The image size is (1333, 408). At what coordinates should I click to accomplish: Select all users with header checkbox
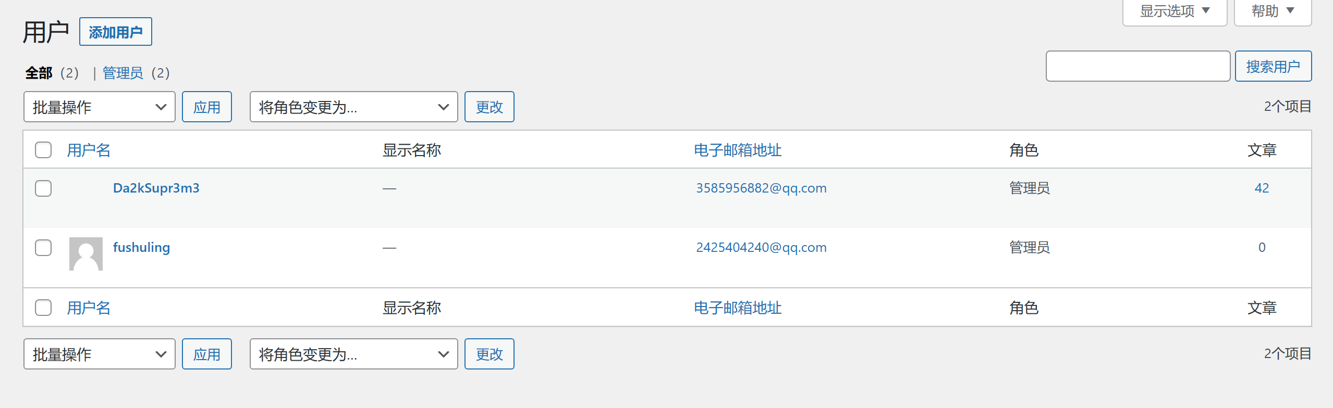(43, 150)
